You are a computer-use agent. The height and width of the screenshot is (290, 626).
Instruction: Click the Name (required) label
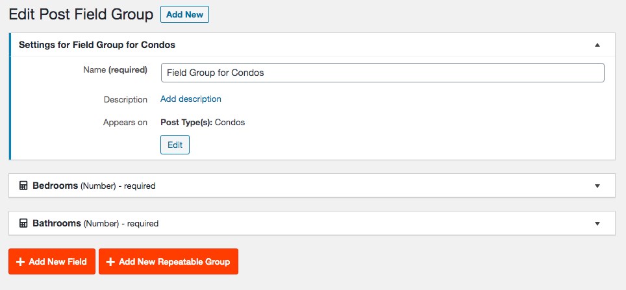[116, 70]
